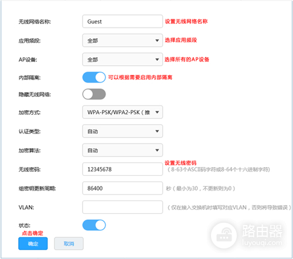Click the blue 确定 button
The image size is (293, 259).
tap(33, 244)
